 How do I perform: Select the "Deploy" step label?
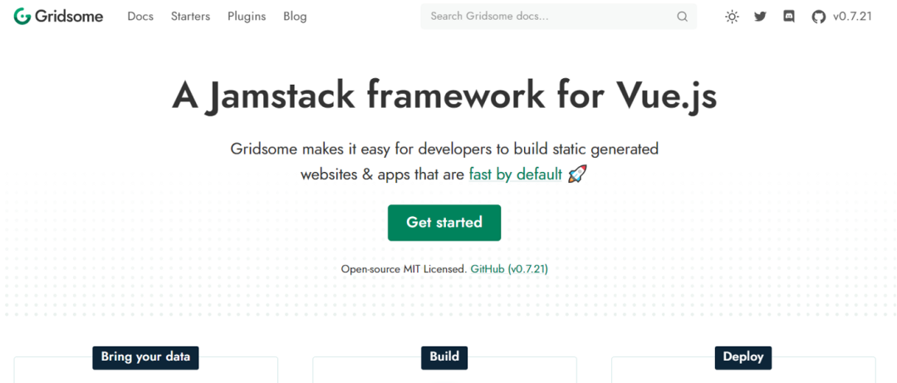(x=743, y=357)
